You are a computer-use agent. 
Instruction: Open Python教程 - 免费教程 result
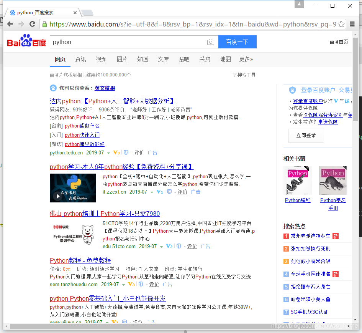[x=80, y=260]
